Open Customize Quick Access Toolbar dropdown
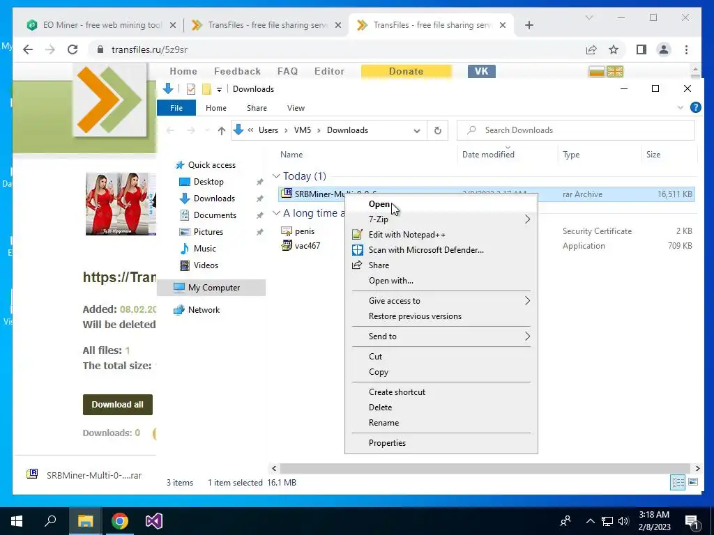Image resolution: width=714 pixels, height=535 pixels. tap(219, 90)
